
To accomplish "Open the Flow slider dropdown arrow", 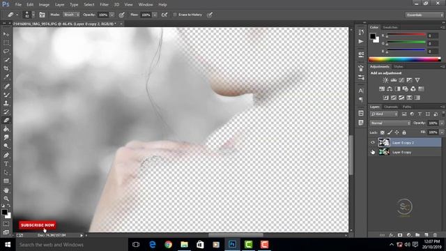I will (155, 15).
